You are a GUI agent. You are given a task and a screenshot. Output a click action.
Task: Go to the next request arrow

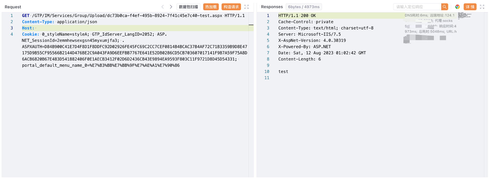pos(171,7)
